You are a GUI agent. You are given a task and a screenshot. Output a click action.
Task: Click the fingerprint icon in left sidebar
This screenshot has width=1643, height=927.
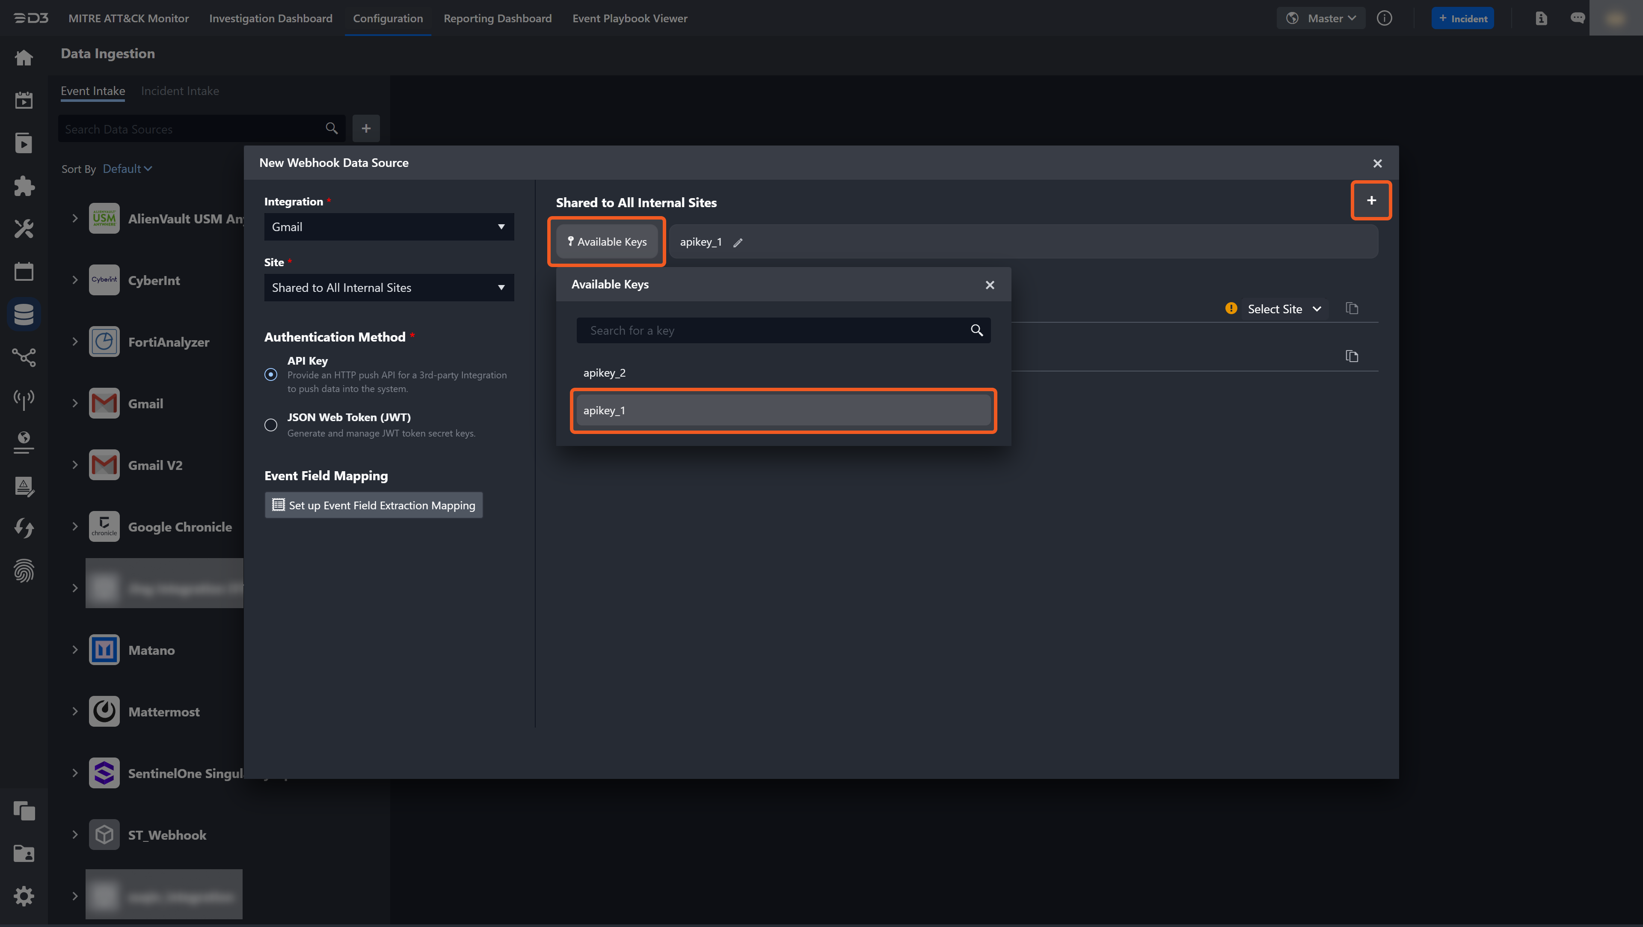24,570
